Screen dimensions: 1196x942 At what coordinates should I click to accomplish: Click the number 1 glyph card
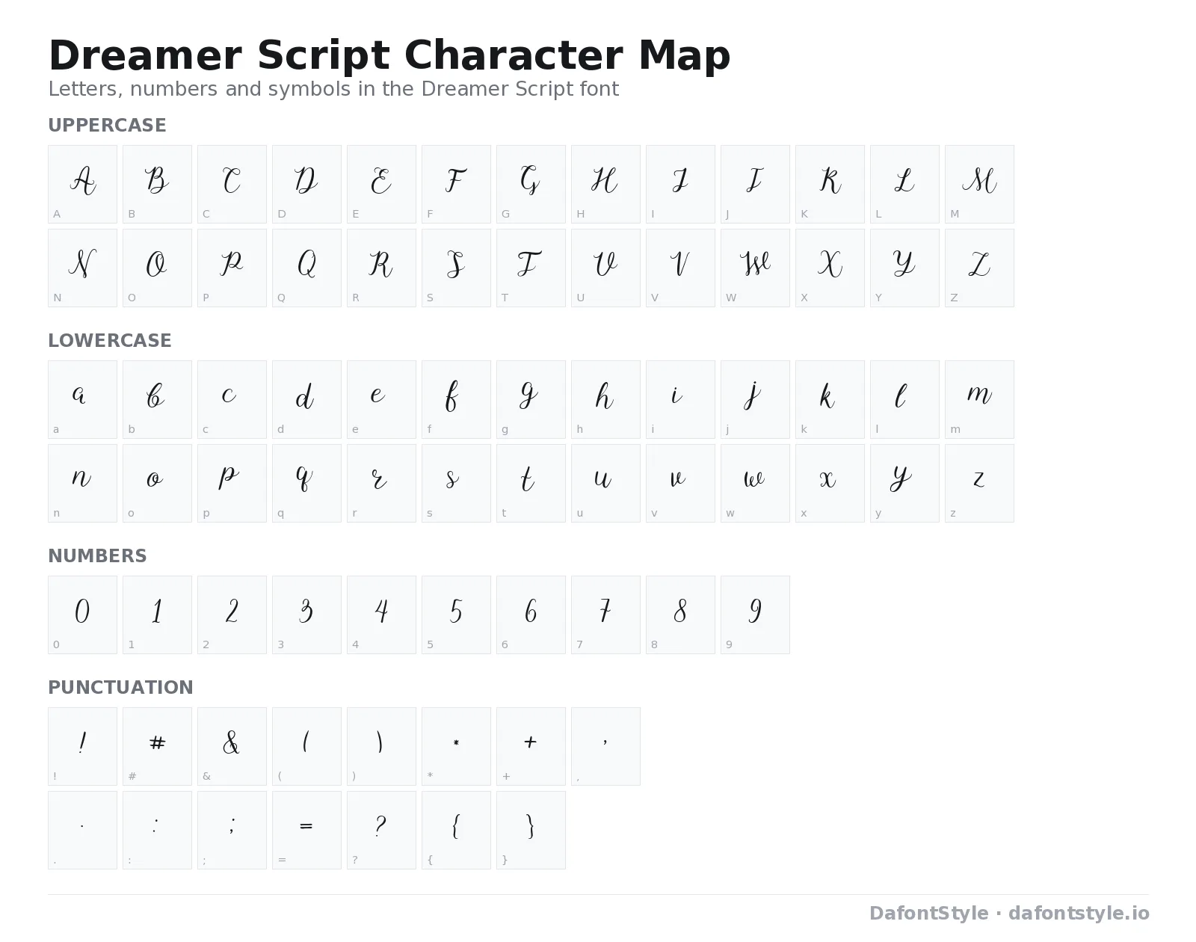point(157,615)
